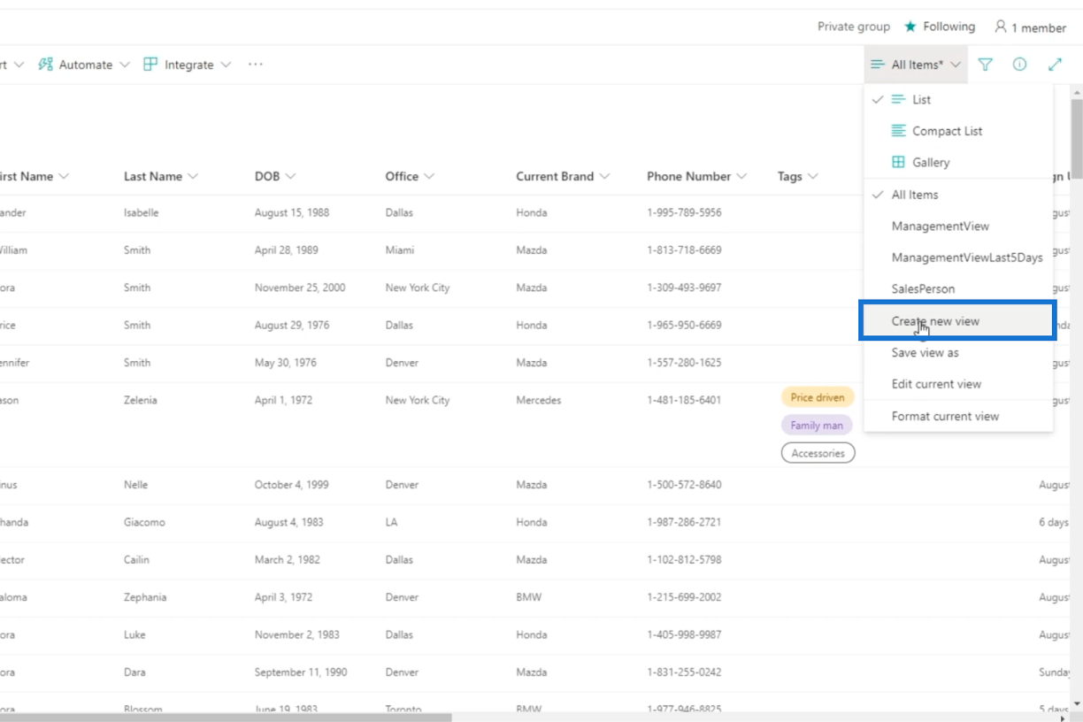Click the Office cell Miami
The image size is (1083, 722).
[400, 250]
